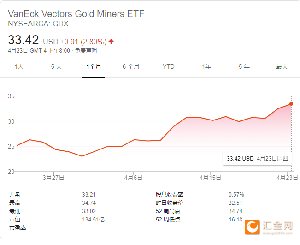Click the orange 汇金网 logo icon
The width and height of the screenshot is (300, 245).
point(253,226)
